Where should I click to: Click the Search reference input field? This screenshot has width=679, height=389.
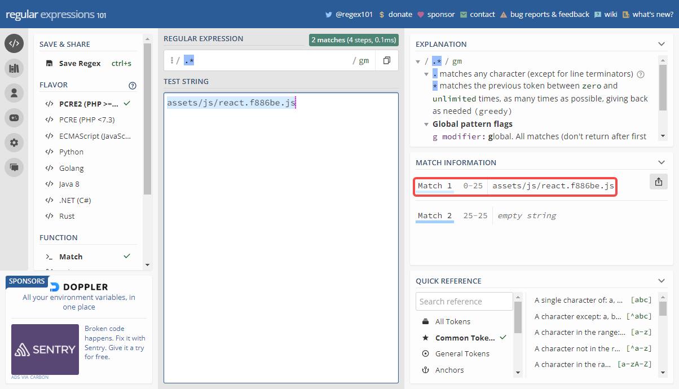click(x=464, y=301)
